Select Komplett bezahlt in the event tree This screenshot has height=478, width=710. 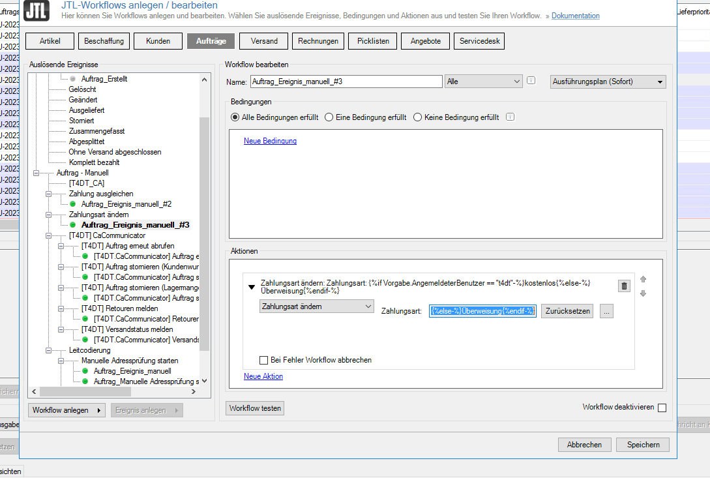pyautogui.click(x=94, y=162)
